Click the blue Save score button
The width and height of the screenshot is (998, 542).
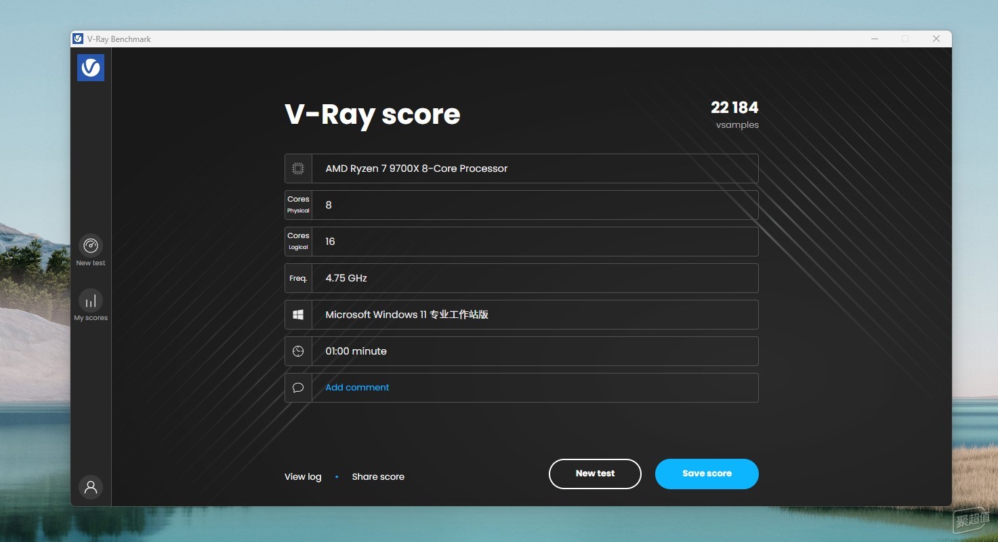tap(707, 474)
